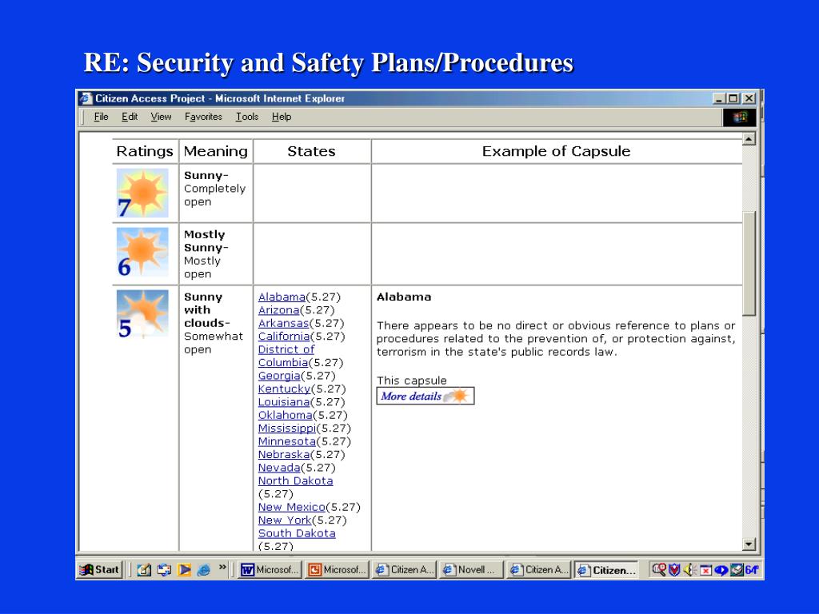The width and height of the screenshot is (819, 614).
Task: Open the File menu
Action: [x=101, y=117]
